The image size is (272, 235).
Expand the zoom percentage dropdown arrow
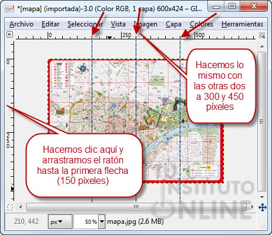click(102, 221)
